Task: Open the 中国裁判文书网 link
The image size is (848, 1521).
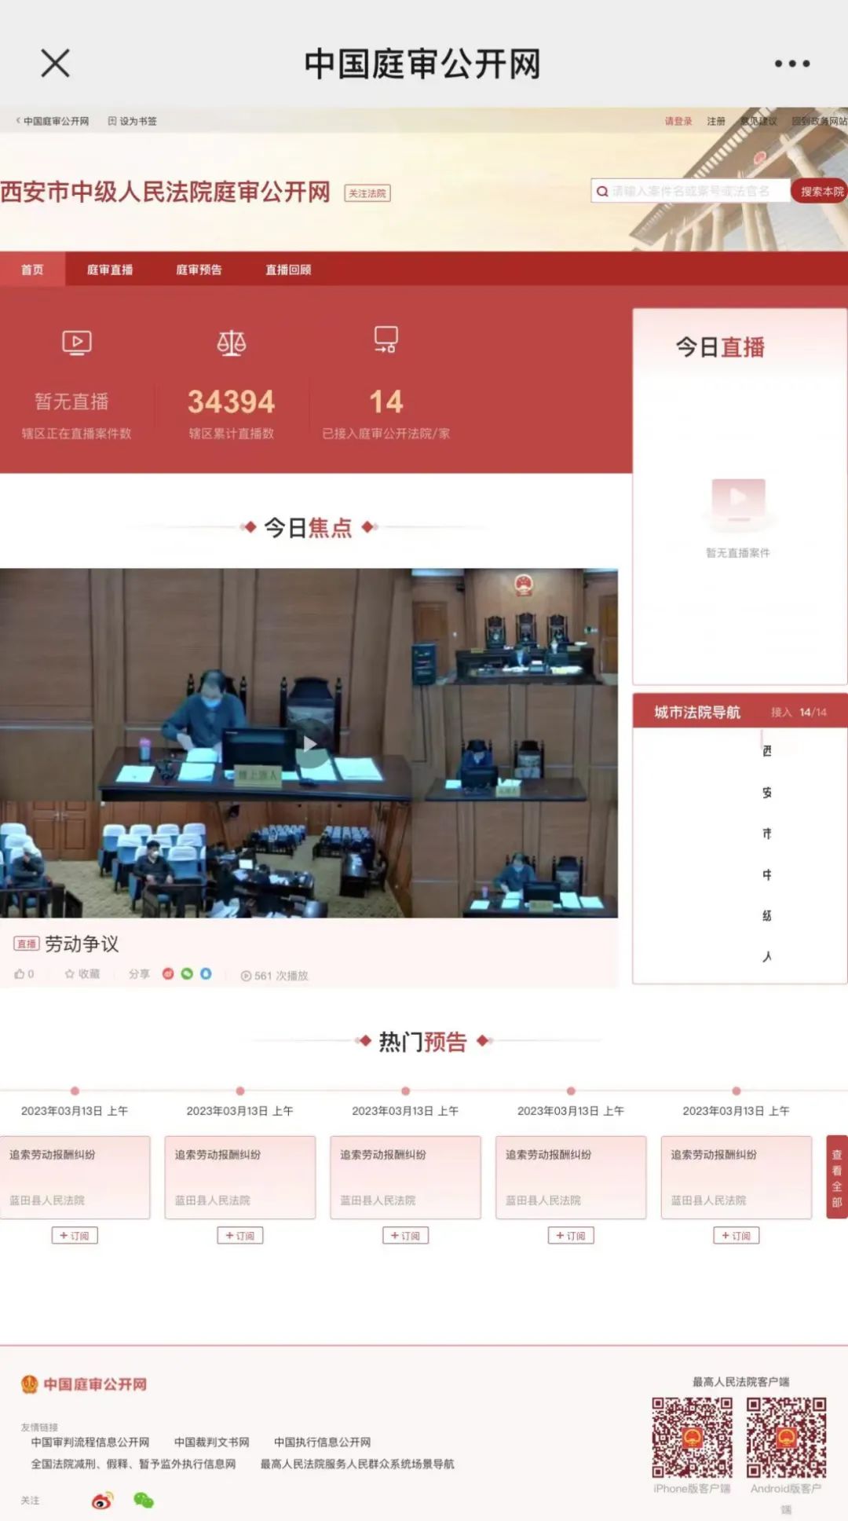Action: [212, 1442]
